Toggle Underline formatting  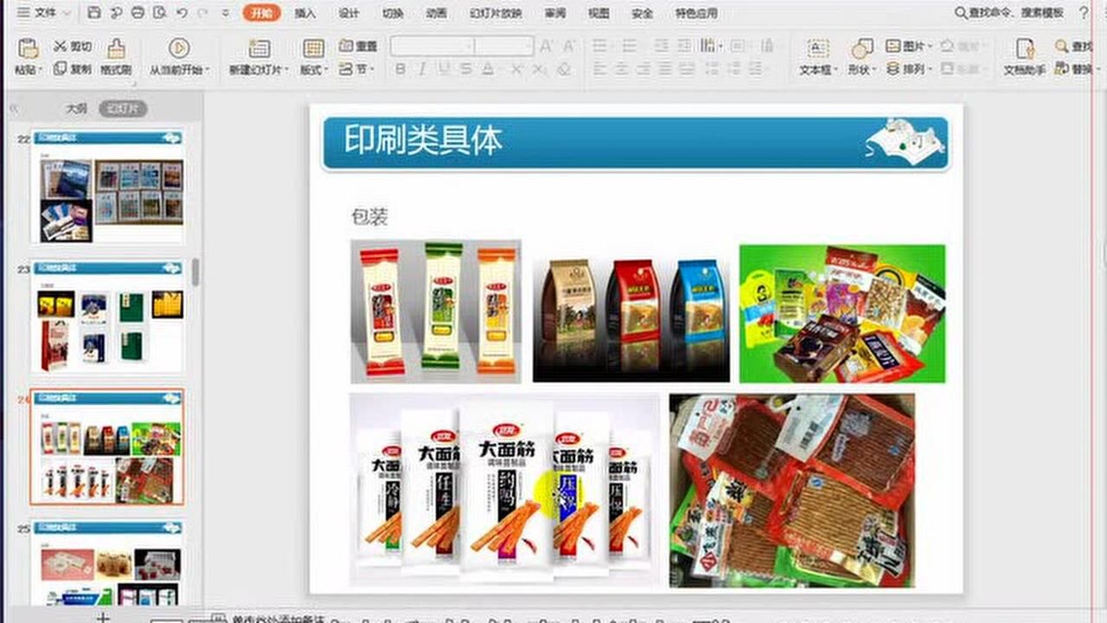click(444, 69)
